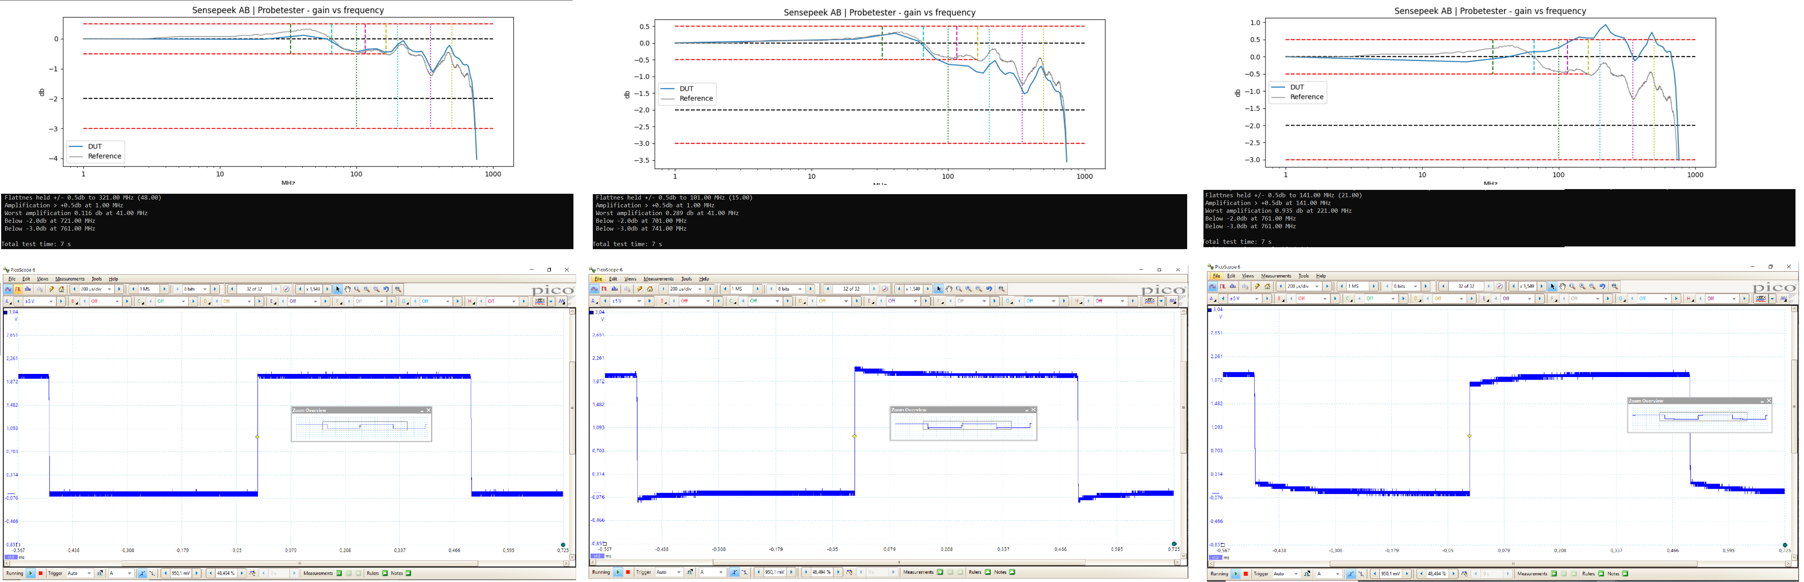The height and width of the screenshot is (582, 1804).
Task: Open 200 µs/div timebase dropdown in left PicoScope
Action: pos(109,289)
